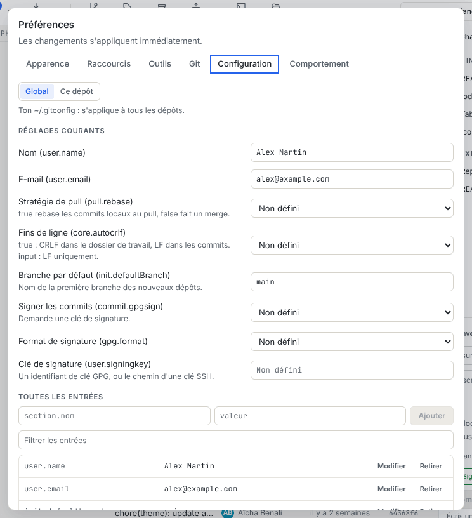This screenshot has height=518, width=472.
Task: Click the Clé de signature (user.signingkey) label
Action: (84, 364)
